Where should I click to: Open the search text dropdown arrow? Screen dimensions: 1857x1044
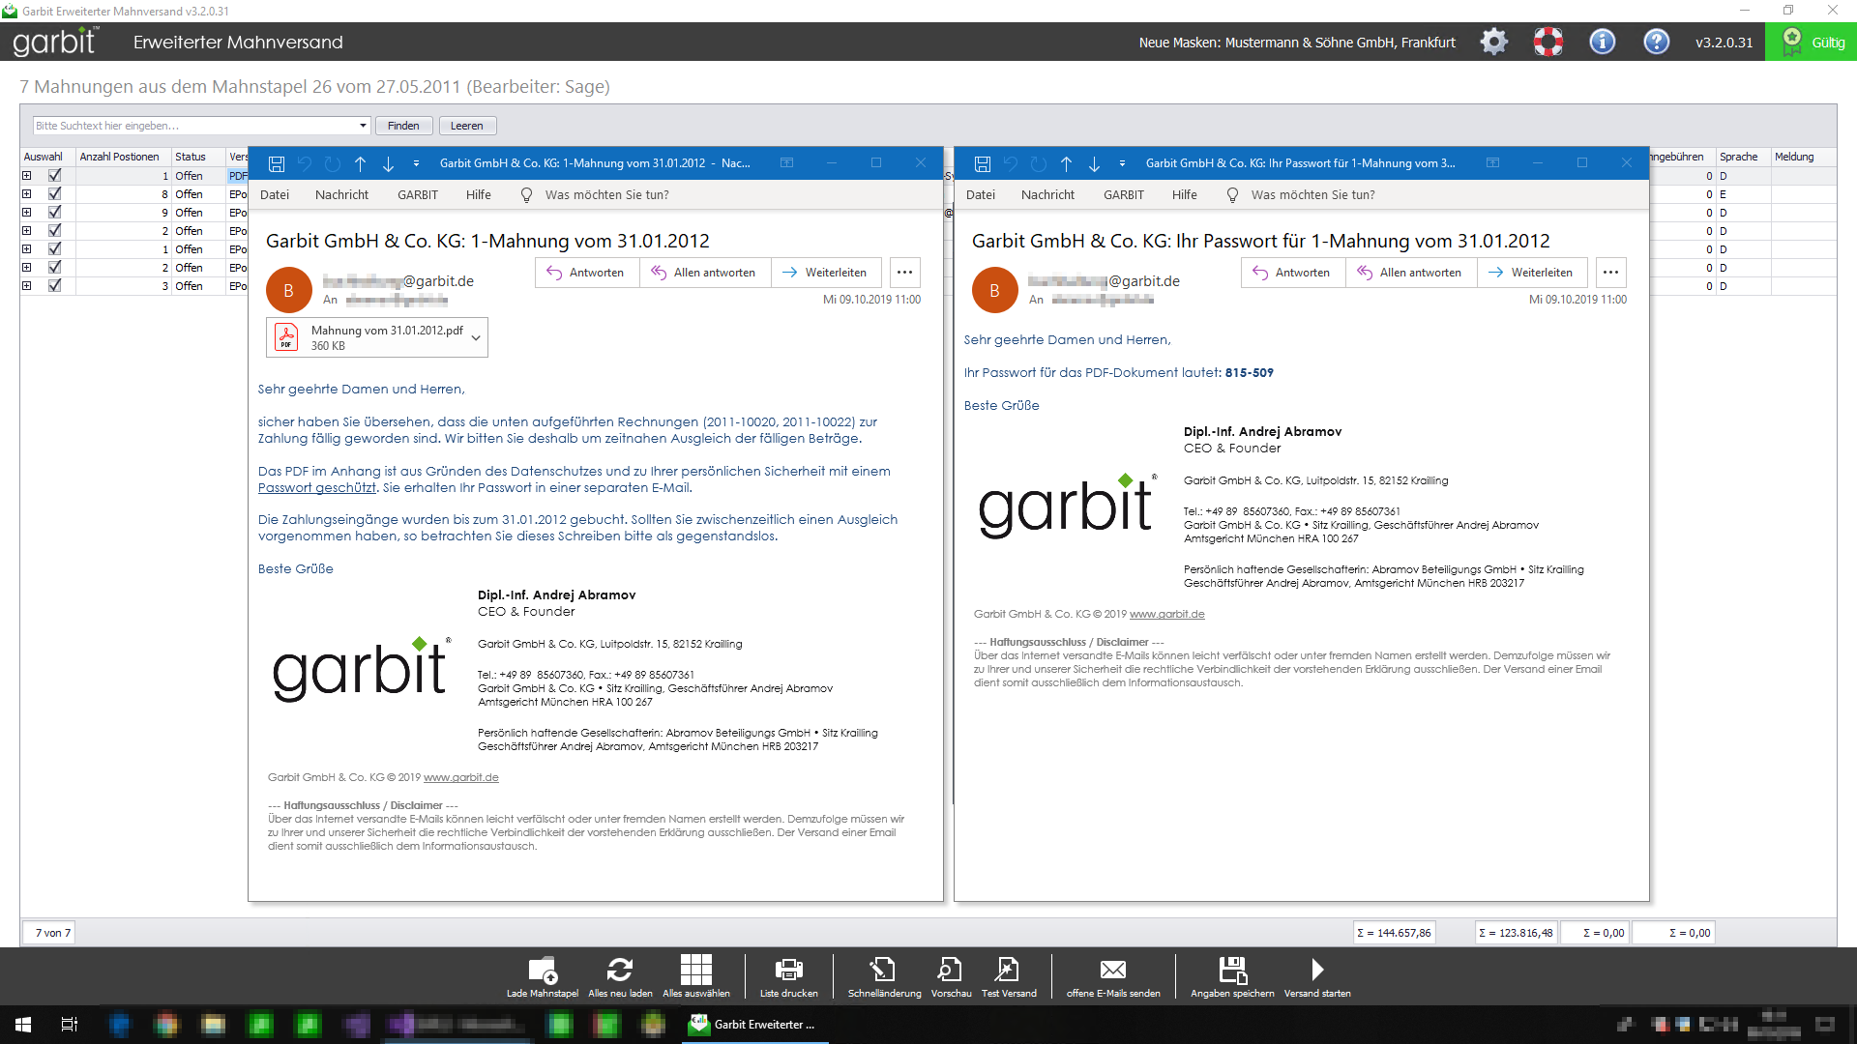point(363,126)
